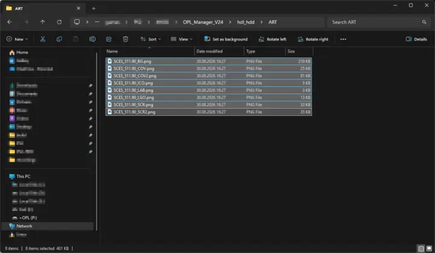Click the Cut scissors icon

tap(42, 39)
